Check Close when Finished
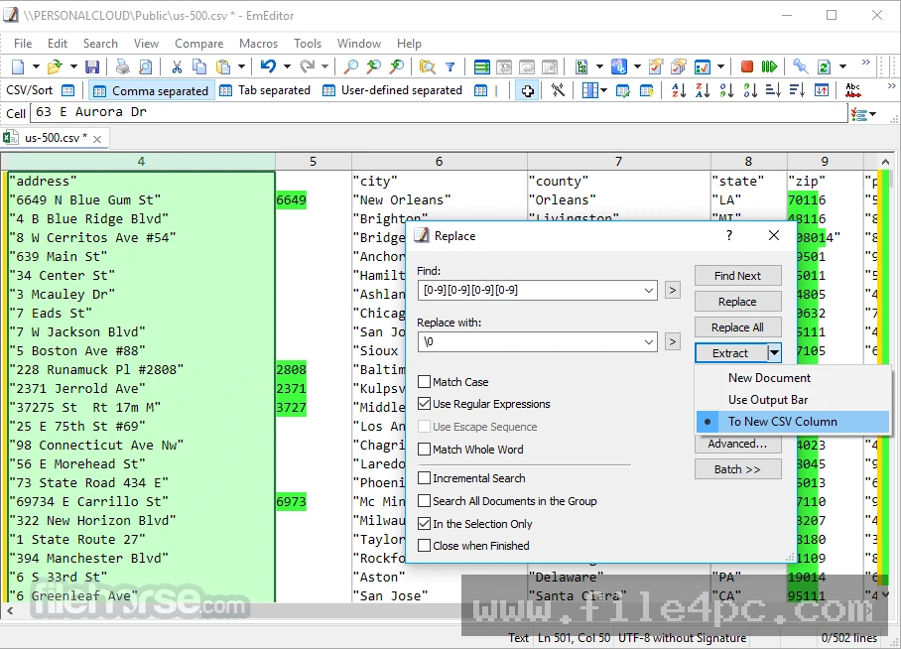Screen dimensions: 901x649 [424, 546]
